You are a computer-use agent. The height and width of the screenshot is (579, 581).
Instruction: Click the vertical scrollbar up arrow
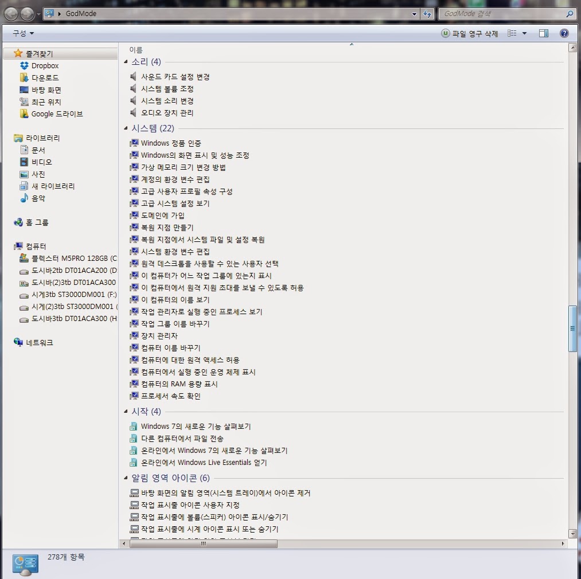(572, 48)
